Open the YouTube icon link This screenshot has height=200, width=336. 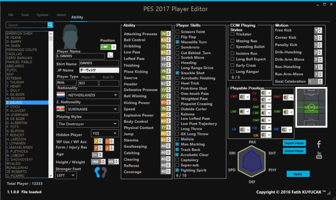click(x=319, y=155)
